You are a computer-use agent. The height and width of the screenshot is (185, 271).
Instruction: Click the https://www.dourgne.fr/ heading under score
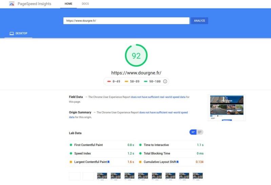coord(136,73)
